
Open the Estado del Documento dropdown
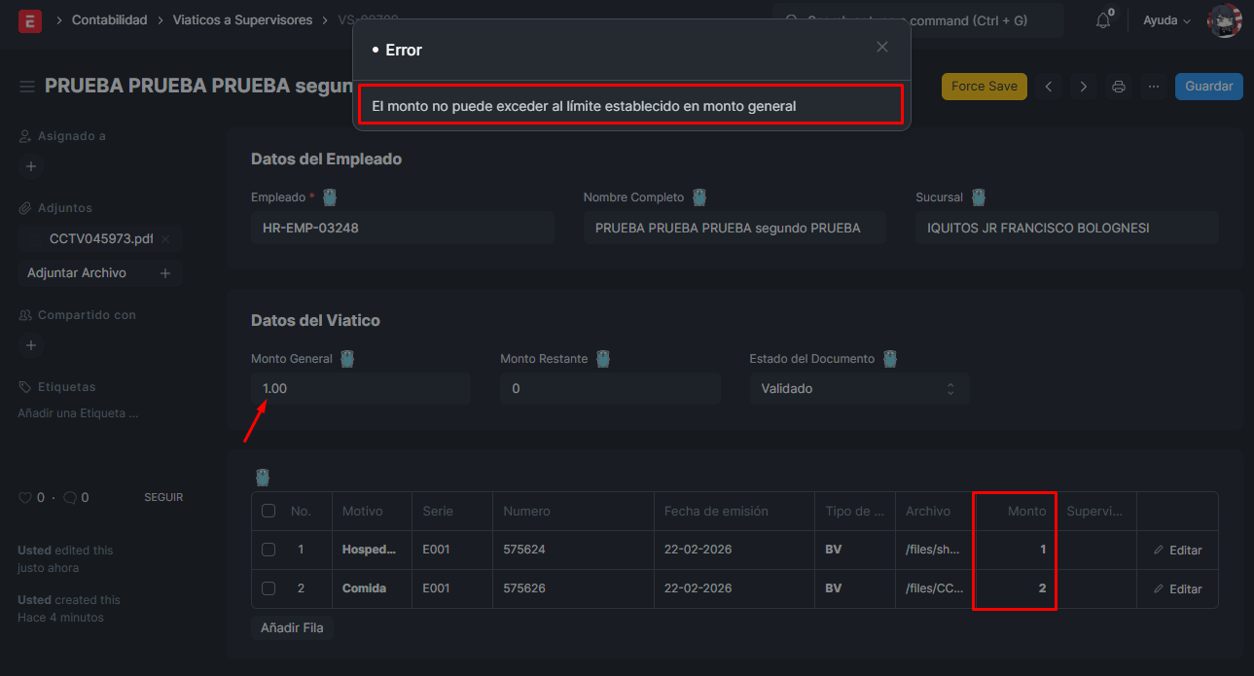[859, 389]
